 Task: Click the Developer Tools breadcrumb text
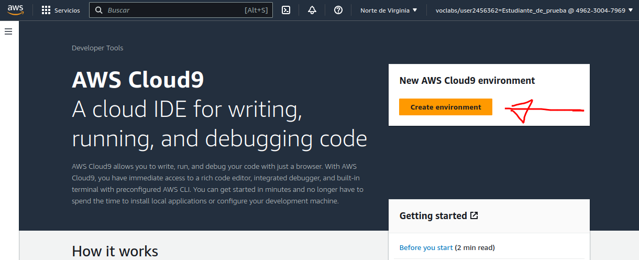point(97,48)
